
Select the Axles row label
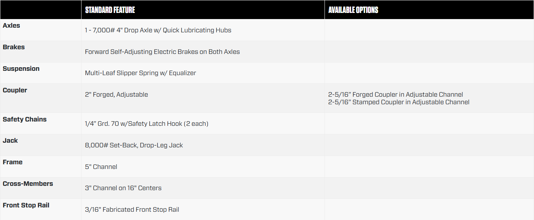[x=12, y=26]
